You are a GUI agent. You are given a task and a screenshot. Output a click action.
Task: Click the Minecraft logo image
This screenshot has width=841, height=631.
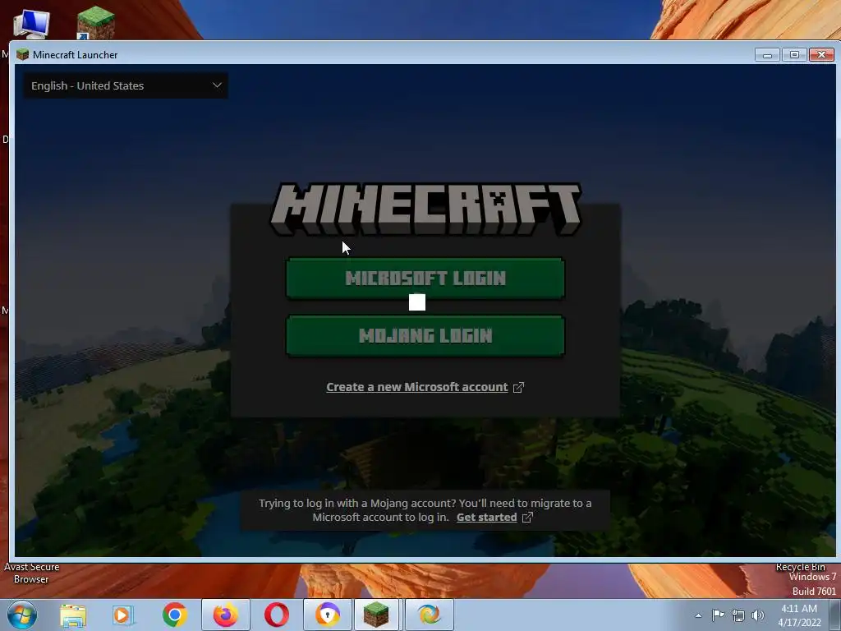point(426,210)
